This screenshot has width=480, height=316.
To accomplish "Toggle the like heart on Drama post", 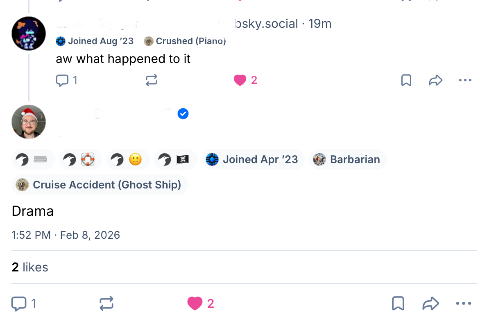I will pos(195,303).
